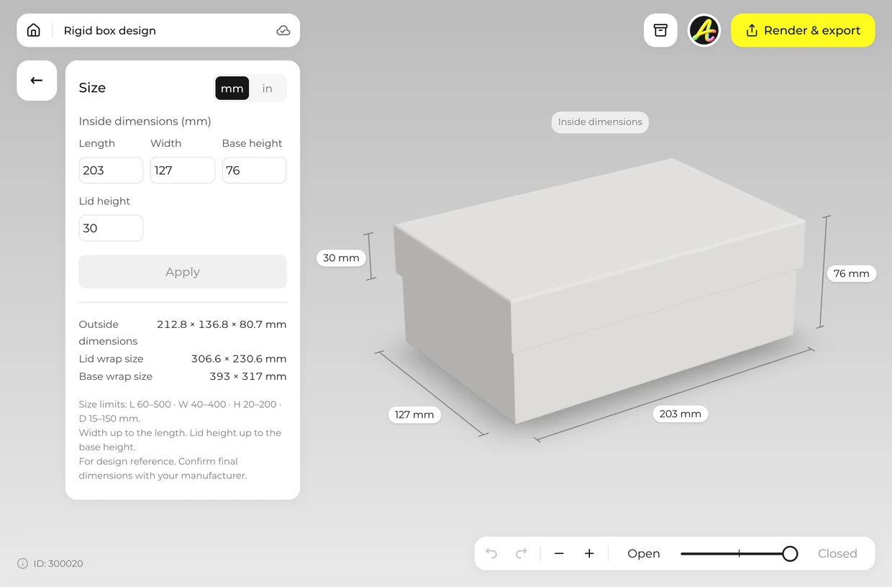
Task: Click base wrap size value 393 × 317 mm
Action: click(x=248, y=376)
